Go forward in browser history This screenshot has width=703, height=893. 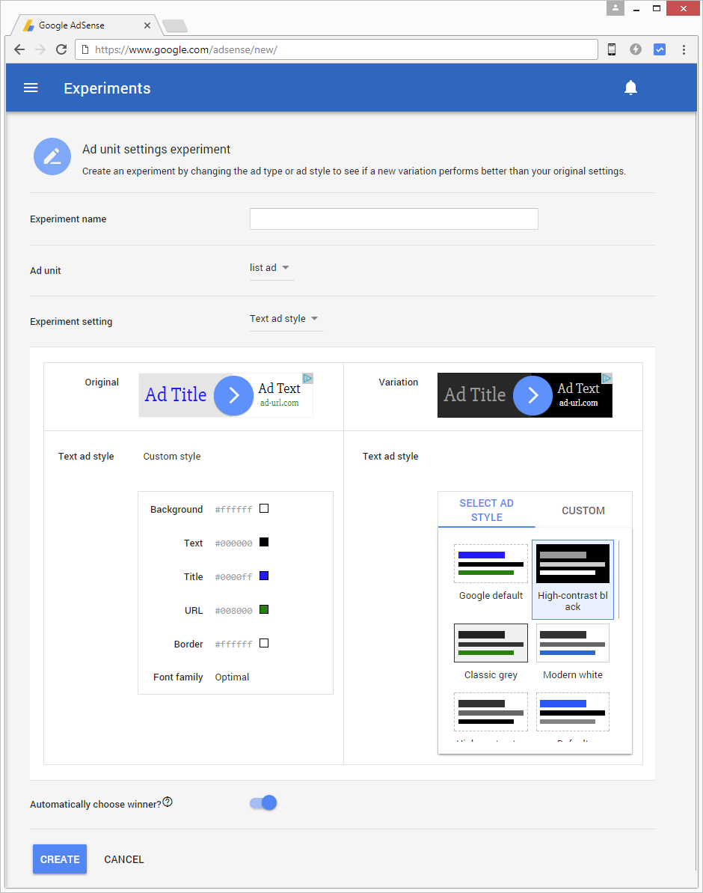40,49
